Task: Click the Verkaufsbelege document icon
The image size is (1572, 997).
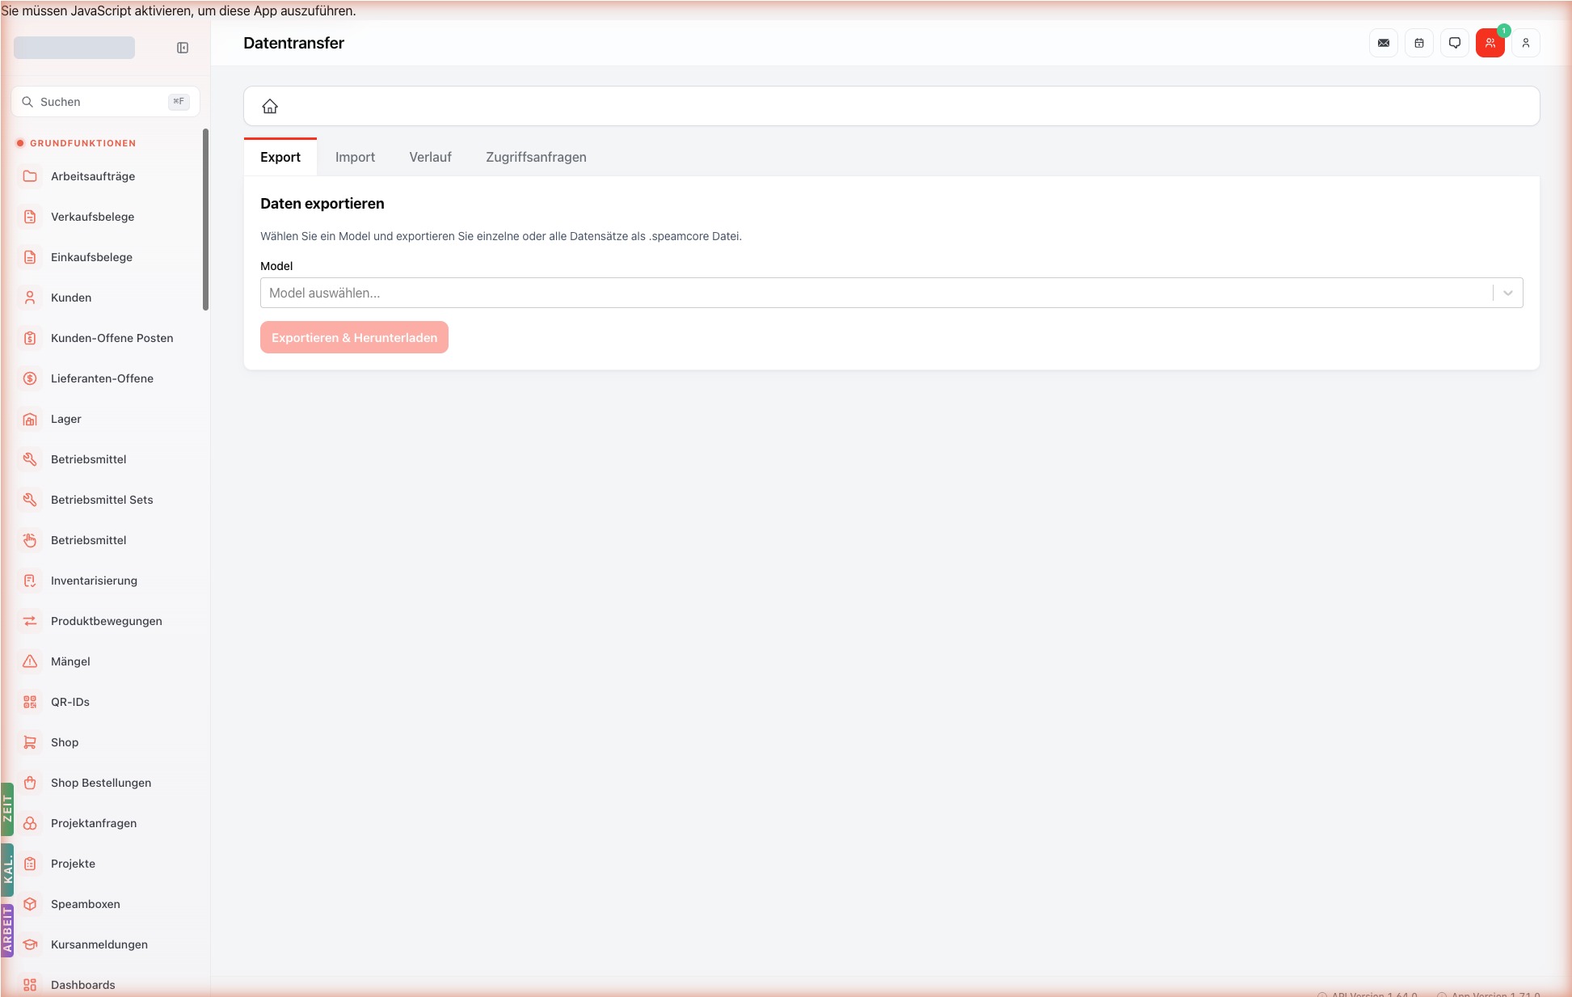Action: pyautogui.click(x=30, y=217)
